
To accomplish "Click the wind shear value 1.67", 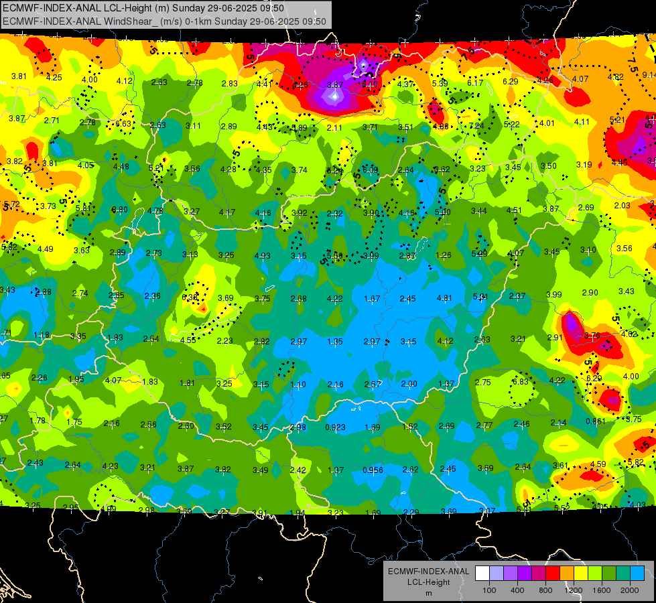I will [372, 298].
